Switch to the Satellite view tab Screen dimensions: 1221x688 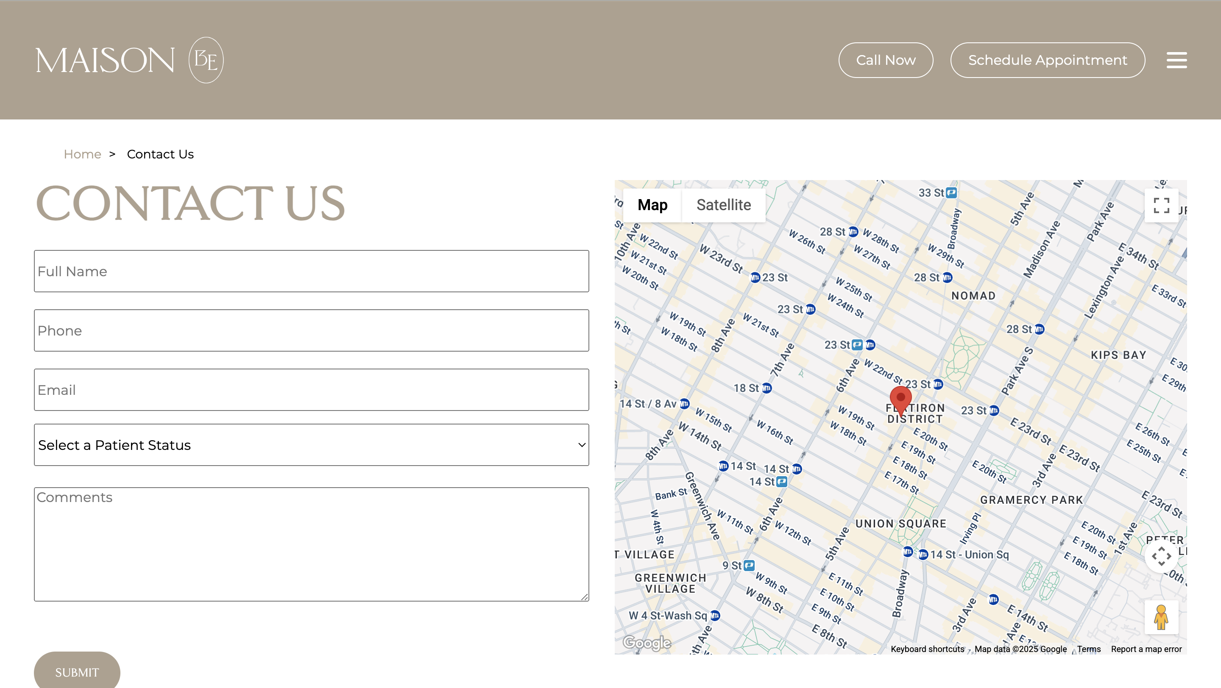(723, 205)
